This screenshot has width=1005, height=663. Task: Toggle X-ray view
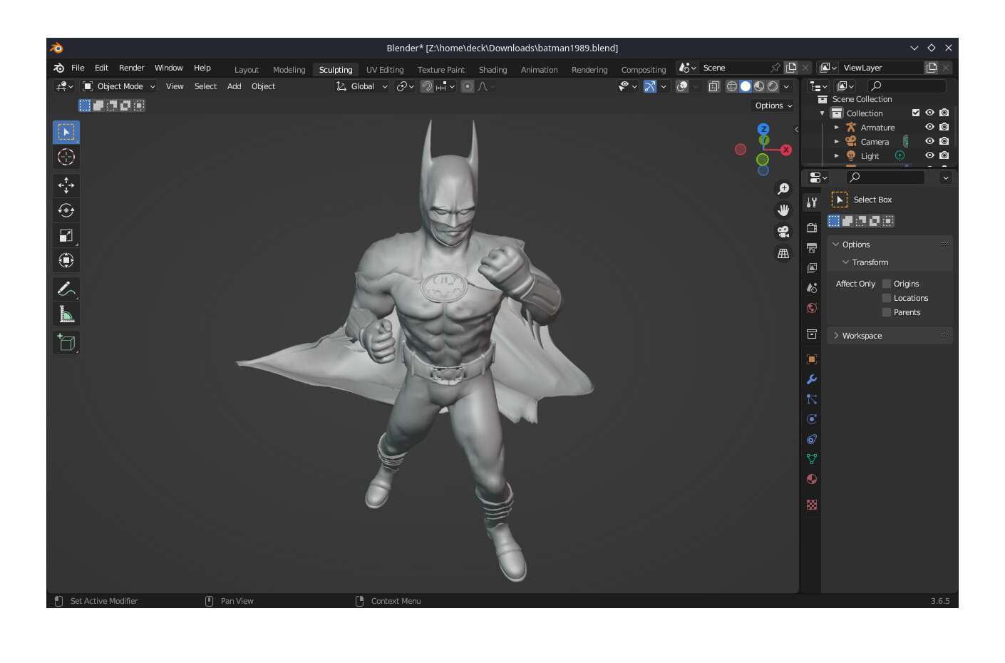coord(713,86)
